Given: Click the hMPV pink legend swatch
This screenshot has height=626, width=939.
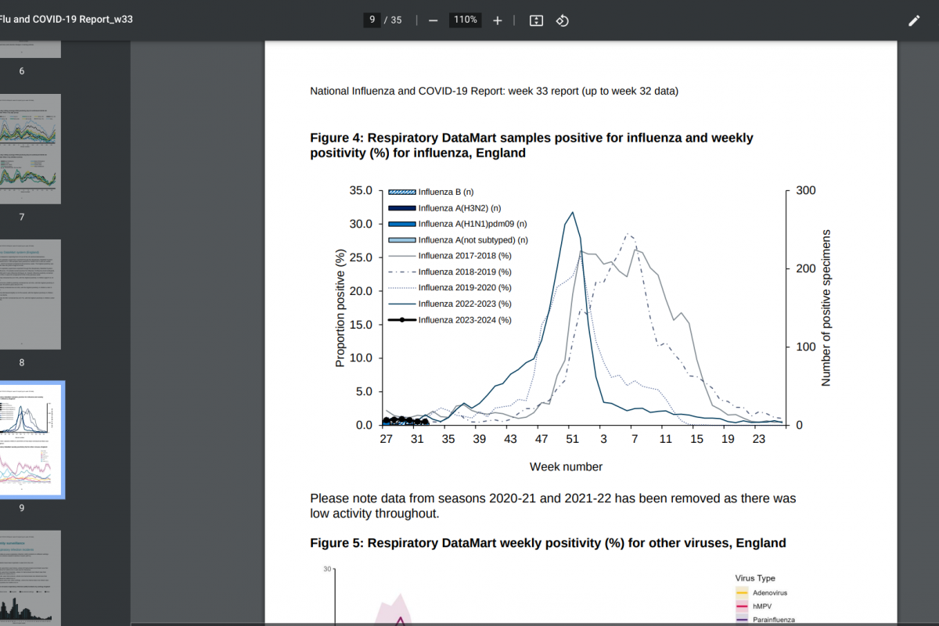Looking at the screenshot, I should coord(742,606).
